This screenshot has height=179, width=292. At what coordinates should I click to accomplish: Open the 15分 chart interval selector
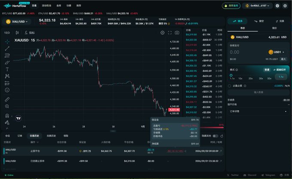[7, 33]
